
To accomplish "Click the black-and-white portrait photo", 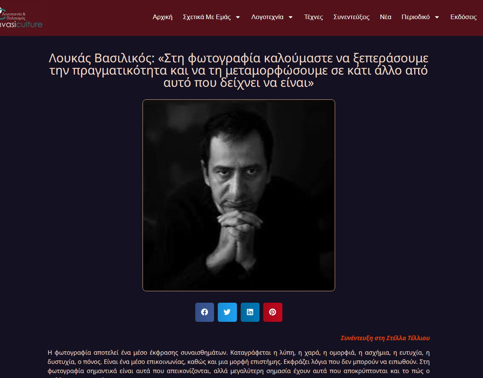I will [x=239, y=195].
